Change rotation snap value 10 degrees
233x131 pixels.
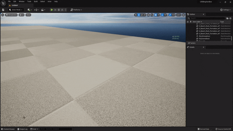point(165,15)
